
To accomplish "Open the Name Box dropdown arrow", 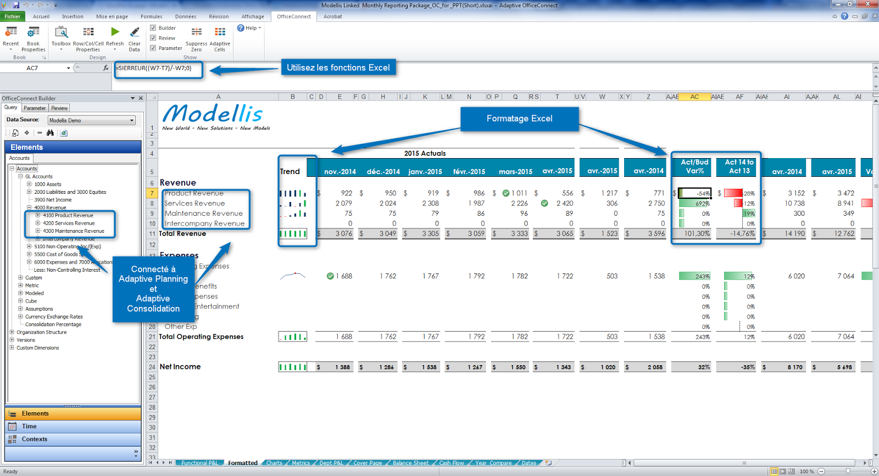I will coord(69,68).
